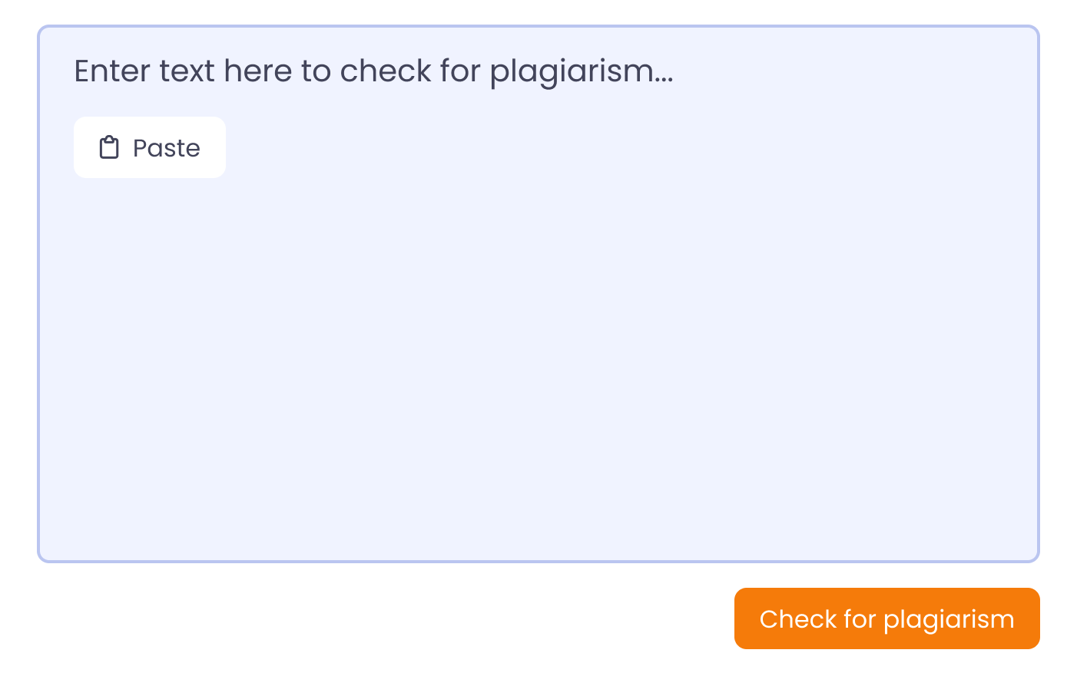The image size is (1077, 686).
Task: Submit the text with Check for plagiarism
Action: click(886, 618)
